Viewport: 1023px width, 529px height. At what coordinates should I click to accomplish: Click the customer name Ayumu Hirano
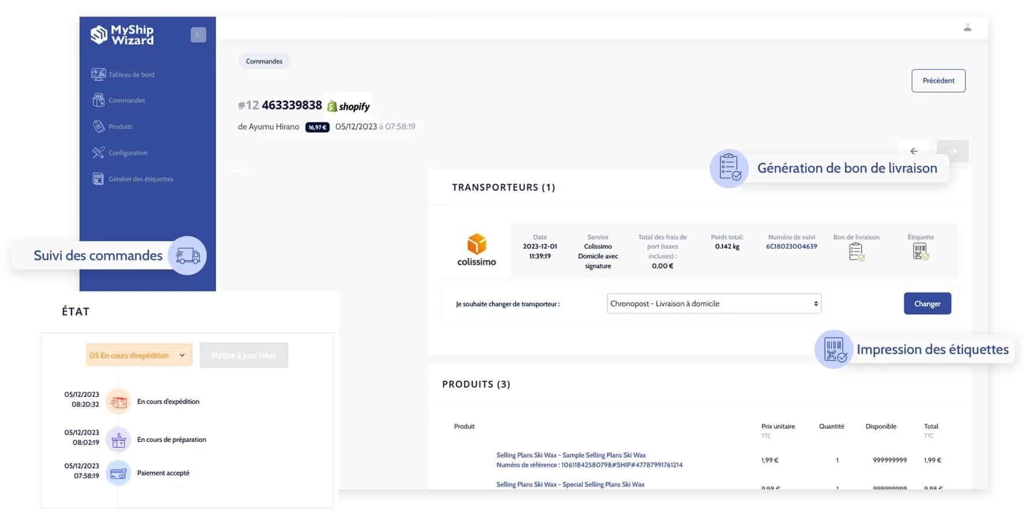[x=274, y=127]
